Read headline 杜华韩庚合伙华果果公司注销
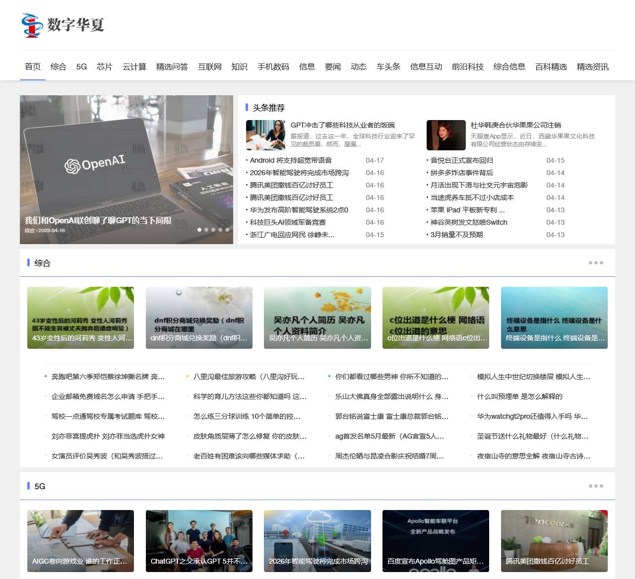Screen dimensions: 635x579 [516, 125]
